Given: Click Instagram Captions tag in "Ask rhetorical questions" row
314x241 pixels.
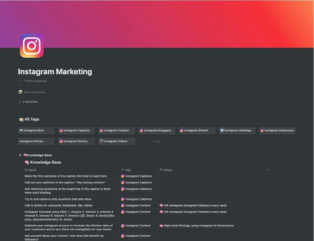Looking at the screenshot, I should tap(136, 189).
